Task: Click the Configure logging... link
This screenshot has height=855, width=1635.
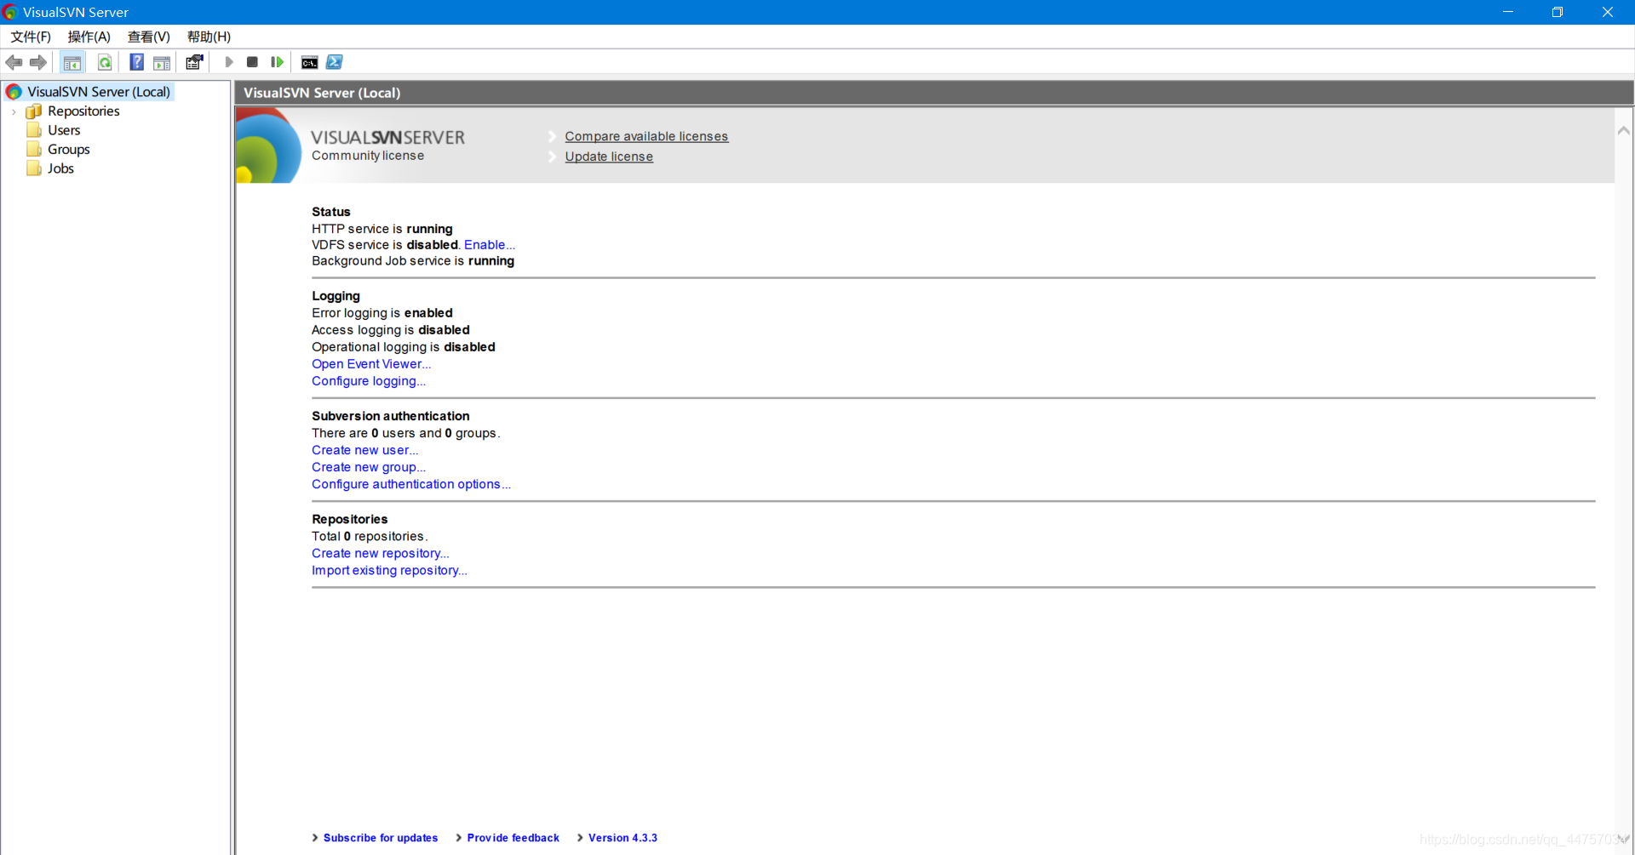Action: pos(369,381)
